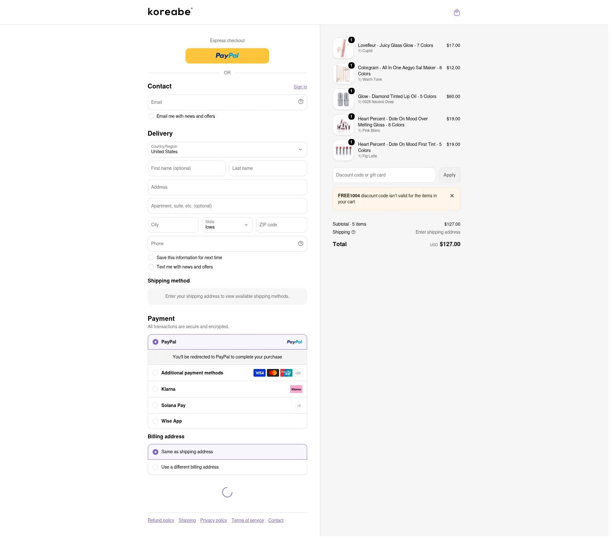613x542 pixels.
Task: Dismiss the FREE1004 discount error message
Action: (452, 196)
